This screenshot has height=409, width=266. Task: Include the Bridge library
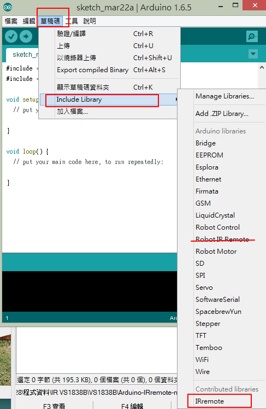(x=205, y=143)
